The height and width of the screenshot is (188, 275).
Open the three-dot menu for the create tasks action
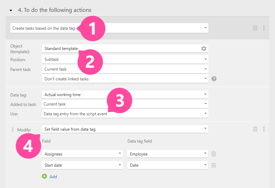click(x=264, y=28)
